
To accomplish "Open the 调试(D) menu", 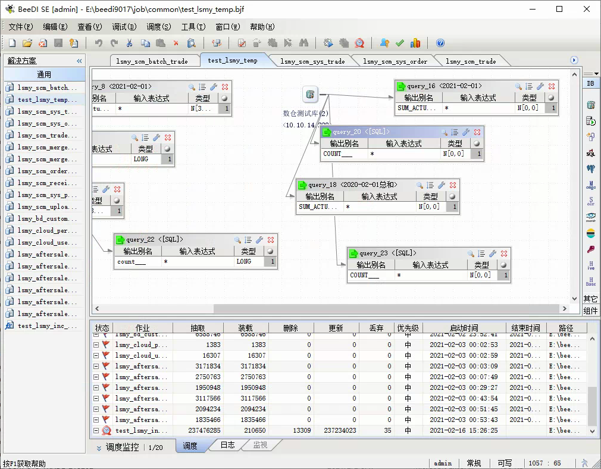I will point(124,27).
